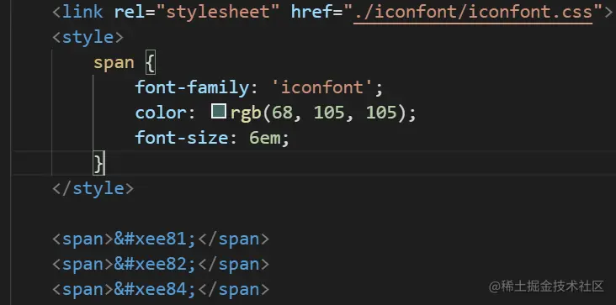
Task: Click the color property name
Action: [160, 113]
